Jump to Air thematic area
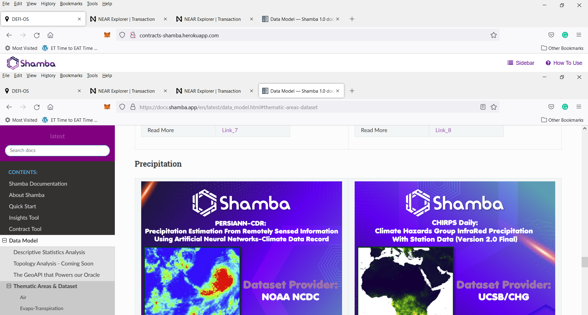 tap(23, 297)
